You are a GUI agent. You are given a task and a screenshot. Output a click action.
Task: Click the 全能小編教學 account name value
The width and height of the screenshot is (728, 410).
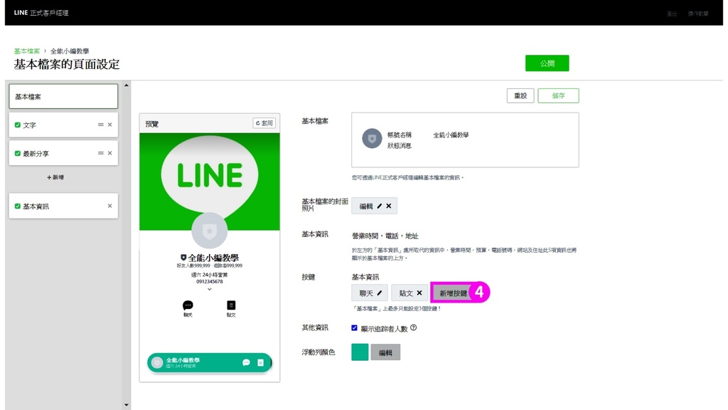pyautogui.click(x=451, y=135)
